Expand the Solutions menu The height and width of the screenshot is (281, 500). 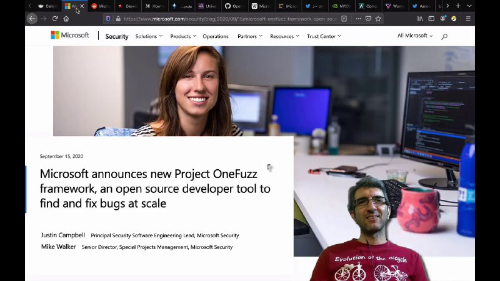[149, 36]
